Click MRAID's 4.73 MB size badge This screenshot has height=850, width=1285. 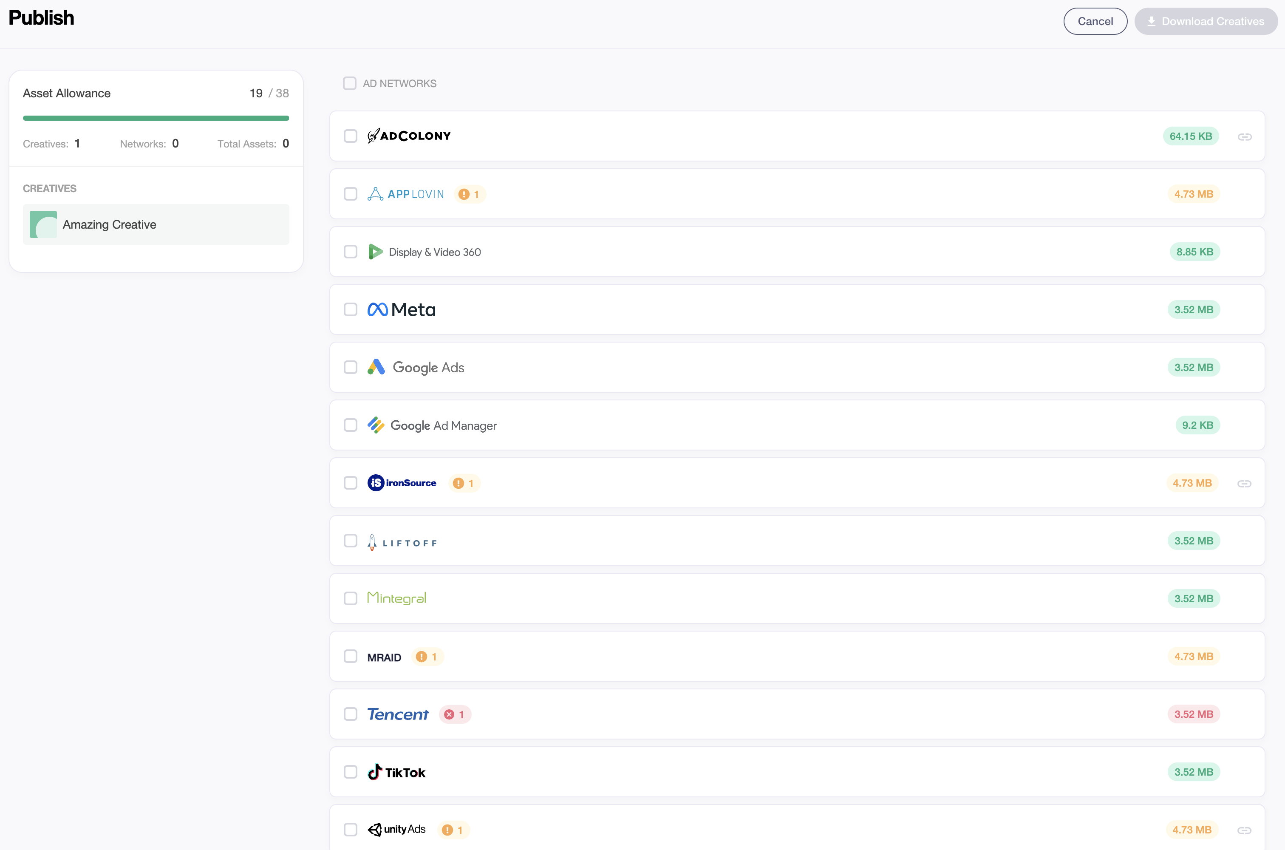tap(1193, 657)
